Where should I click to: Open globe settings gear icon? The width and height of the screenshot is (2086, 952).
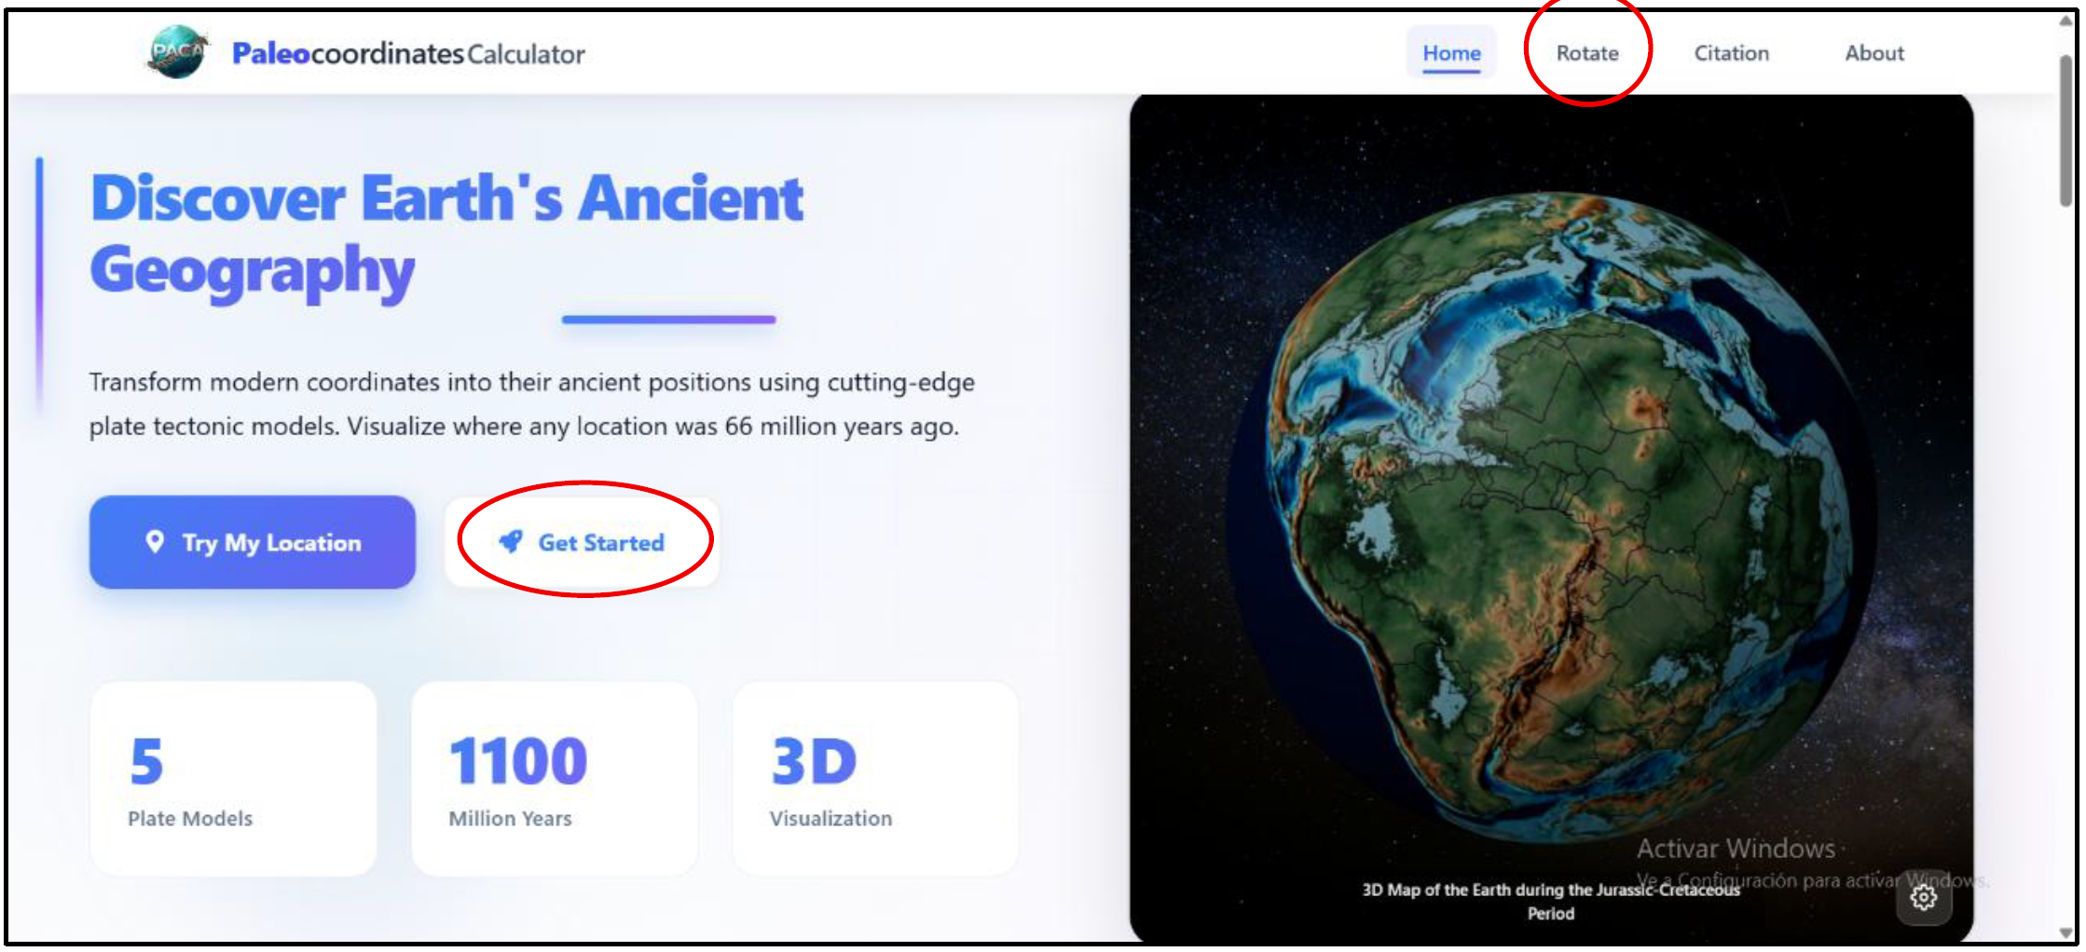[x=1923, y=897]
